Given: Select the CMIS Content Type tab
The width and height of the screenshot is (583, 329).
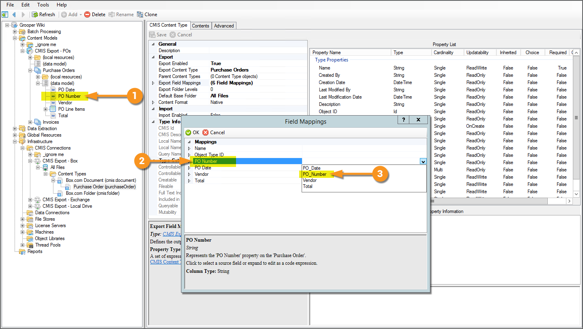Looking at the screenshot, I should pos(168,25).
